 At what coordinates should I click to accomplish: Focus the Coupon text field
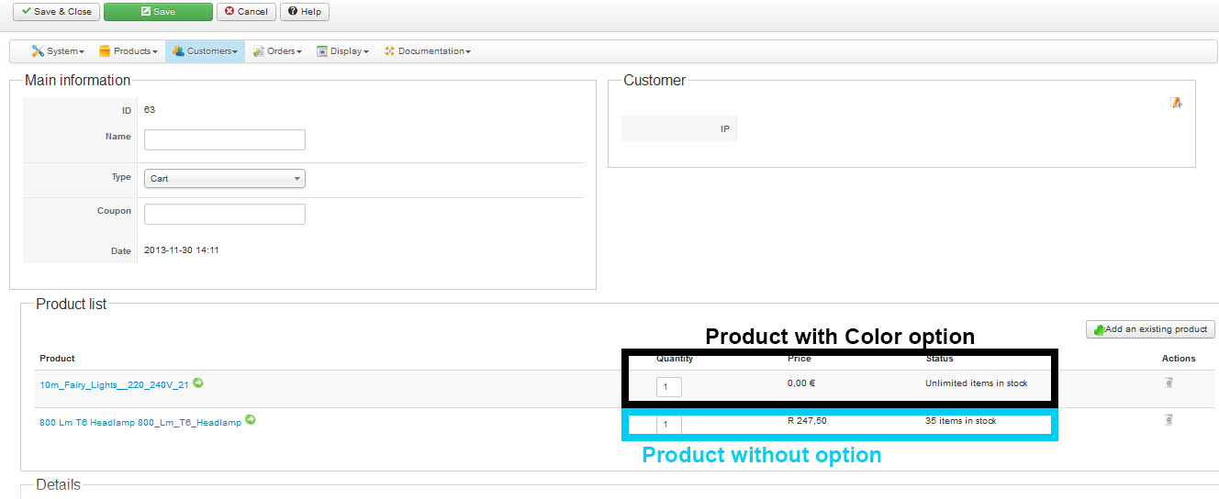click(225, 214)
